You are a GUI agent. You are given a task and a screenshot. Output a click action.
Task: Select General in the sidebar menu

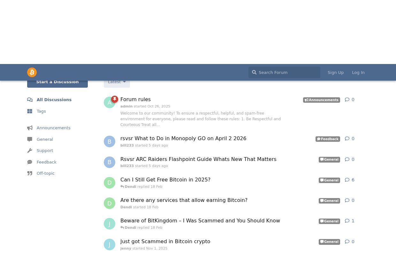tap(45, 139)
